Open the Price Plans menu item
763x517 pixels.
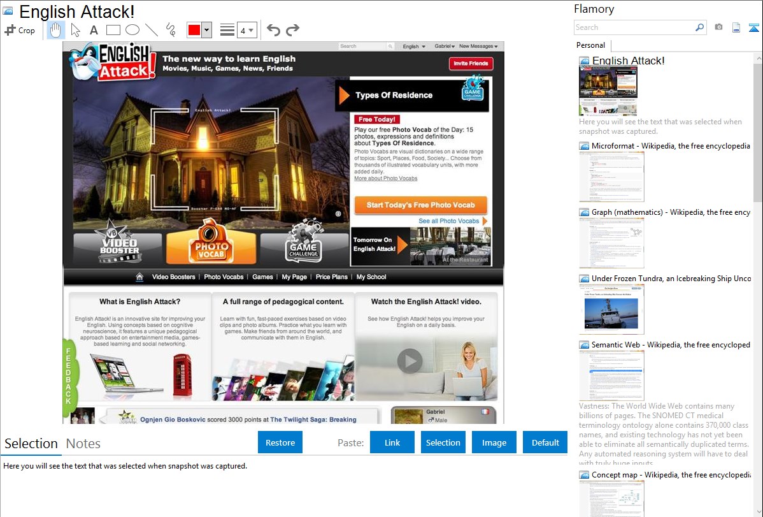[x=331, y=277]
